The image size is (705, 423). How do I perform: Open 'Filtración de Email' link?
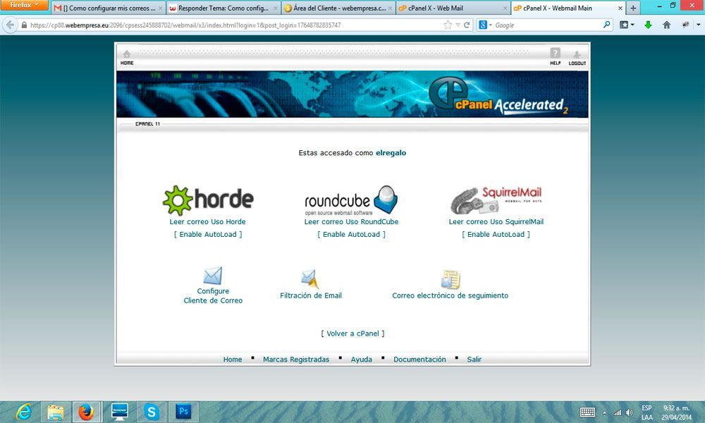(311, 295)
